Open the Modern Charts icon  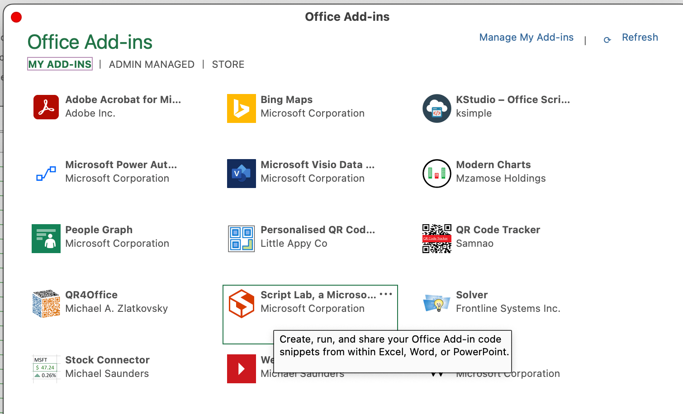pos(437,174)
